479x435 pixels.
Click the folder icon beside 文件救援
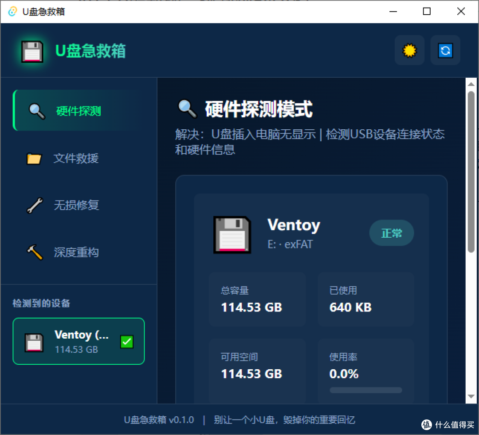pos(34,159)
